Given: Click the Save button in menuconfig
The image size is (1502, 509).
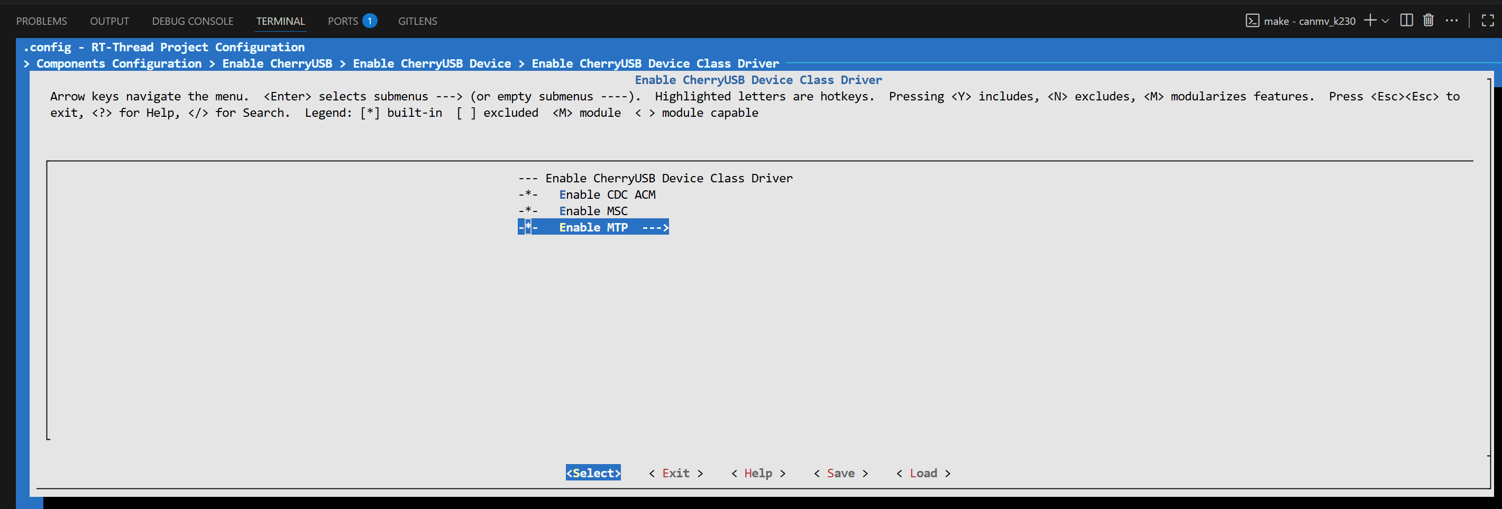Looking at the screenshot, I should coord(840,473).
